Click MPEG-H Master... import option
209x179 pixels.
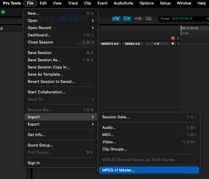click(149, 170)
